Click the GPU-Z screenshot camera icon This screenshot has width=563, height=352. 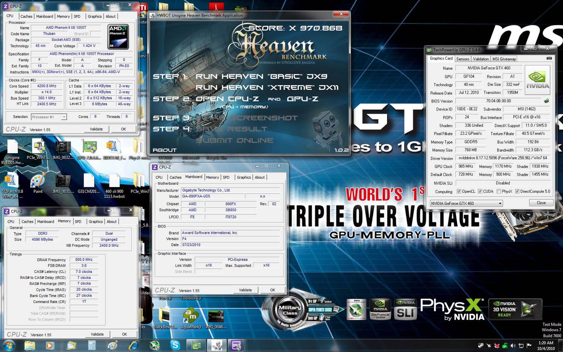549,58
